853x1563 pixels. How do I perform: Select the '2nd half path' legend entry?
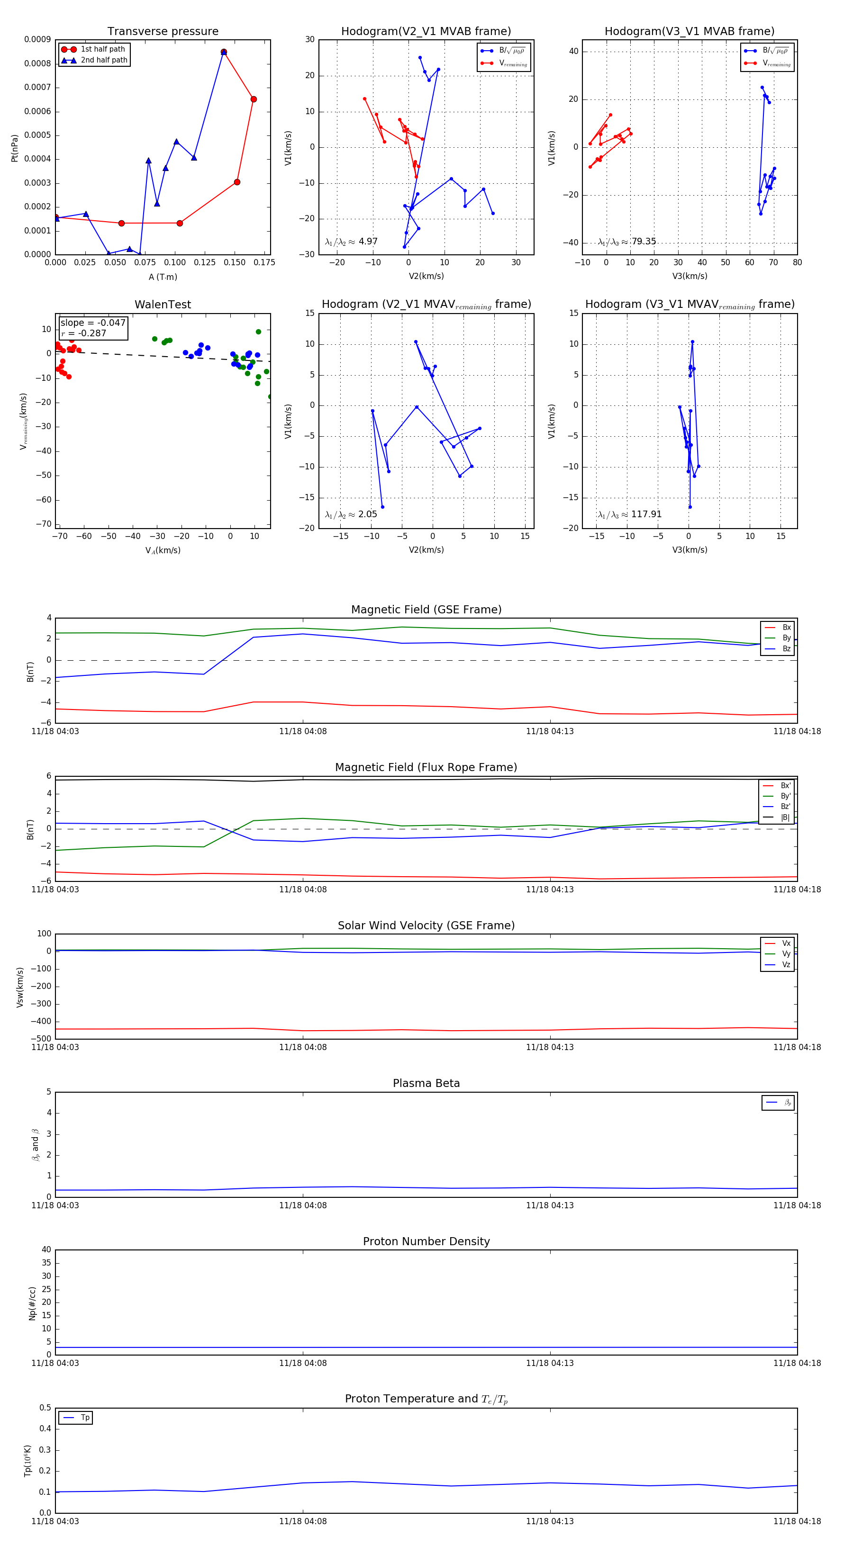coord(94,60)
